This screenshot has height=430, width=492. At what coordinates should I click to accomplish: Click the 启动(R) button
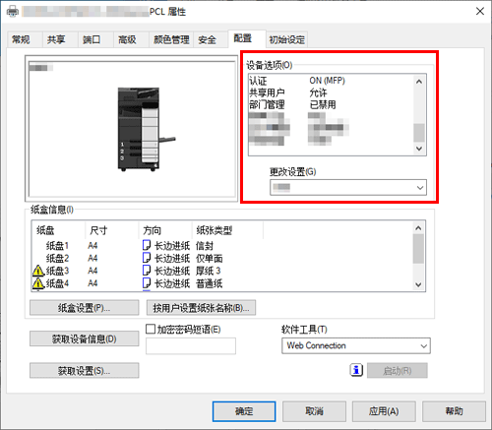tap(398, 371)
